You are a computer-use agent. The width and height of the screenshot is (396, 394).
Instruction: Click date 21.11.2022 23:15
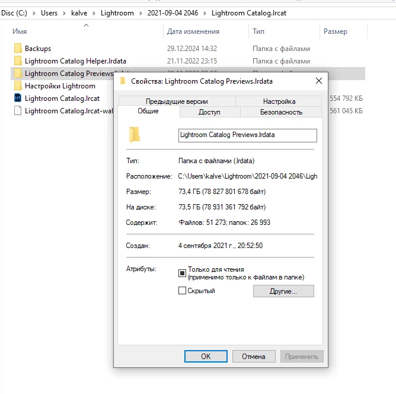pos(192,61)
